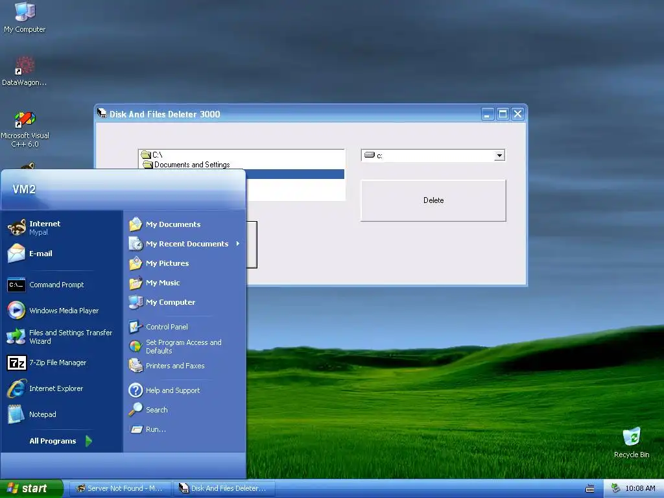
Task: Expand All Programs list
Action: (x=60, y=441)
